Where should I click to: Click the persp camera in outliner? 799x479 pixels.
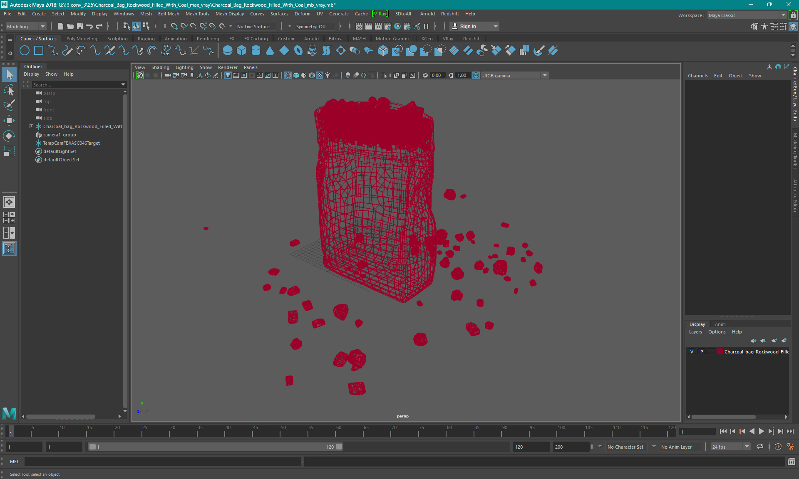coord(50,92)
